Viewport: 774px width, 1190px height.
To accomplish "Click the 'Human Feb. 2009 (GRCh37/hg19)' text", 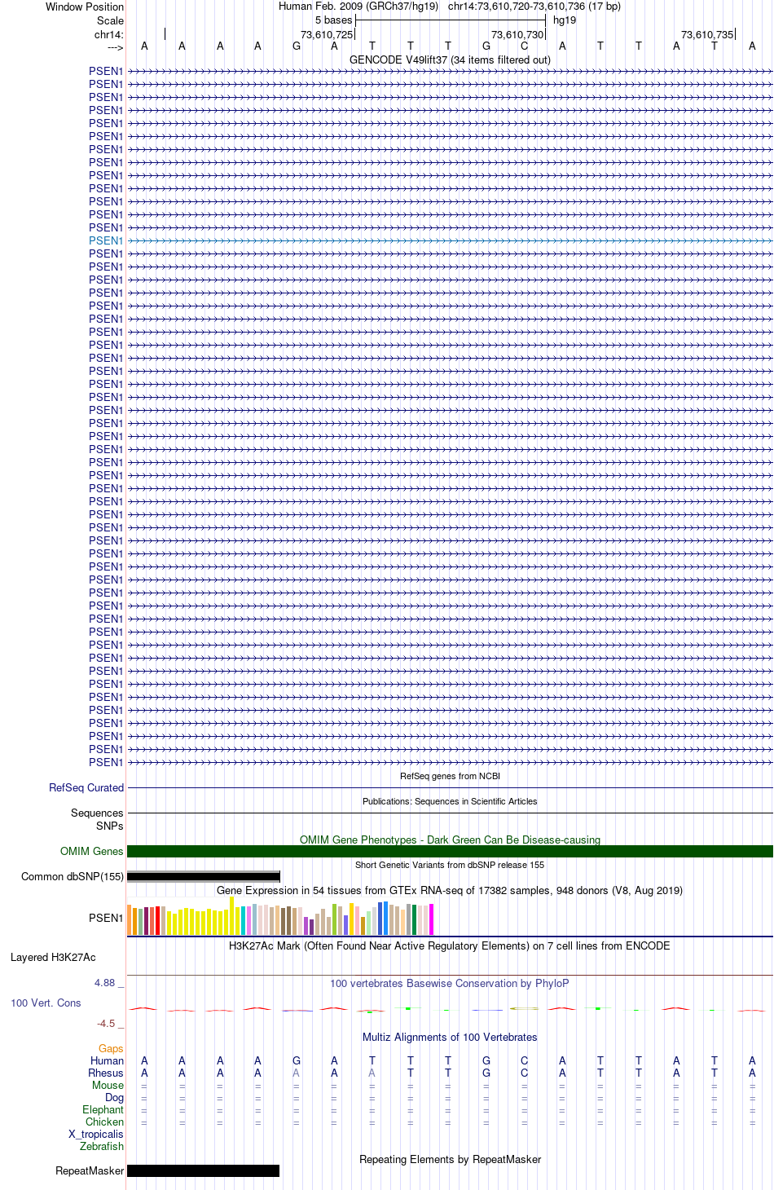I will (358, 6).
